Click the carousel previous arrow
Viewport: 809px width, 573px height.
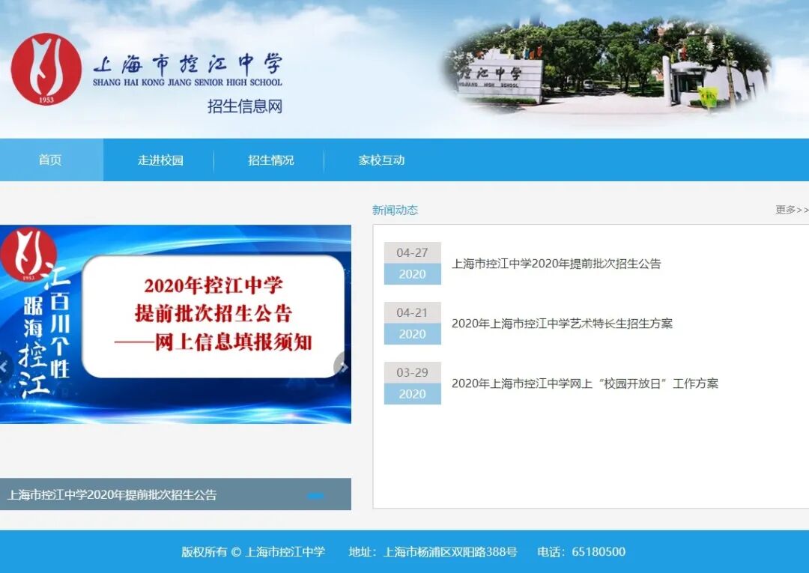pyautogui.click(x=5, y=367)
